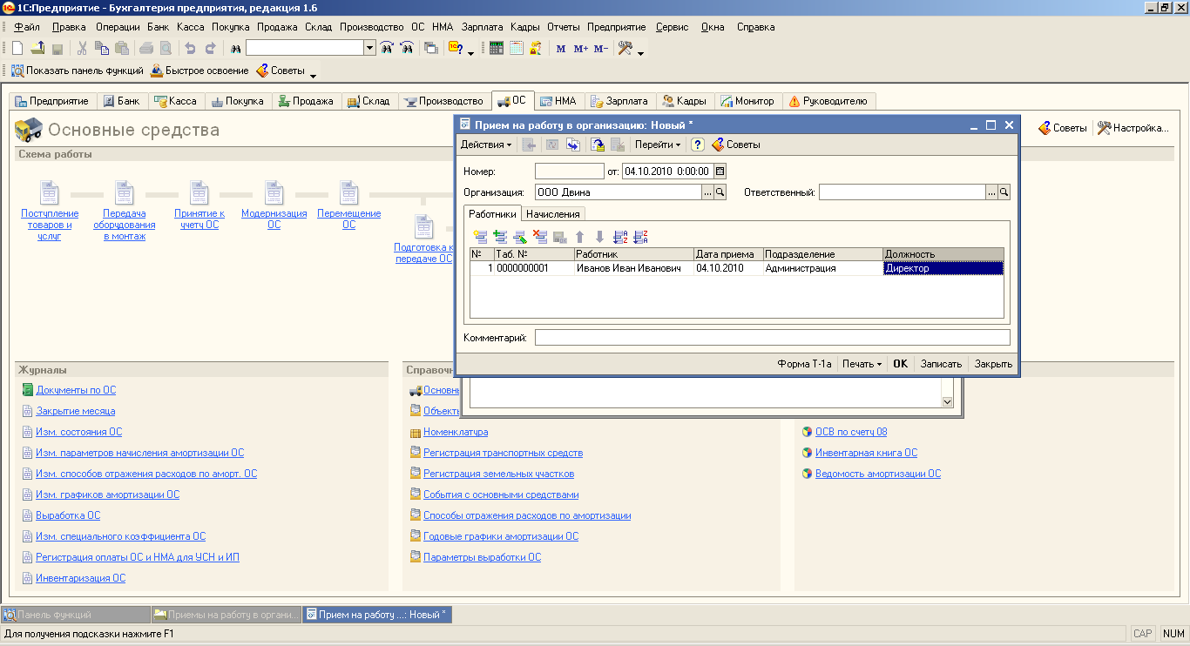Screen dimensions: 1190x646
Task: Click the magnifier next to Ответственный field
Action: pyautogui.click(x=1004, y=192)
